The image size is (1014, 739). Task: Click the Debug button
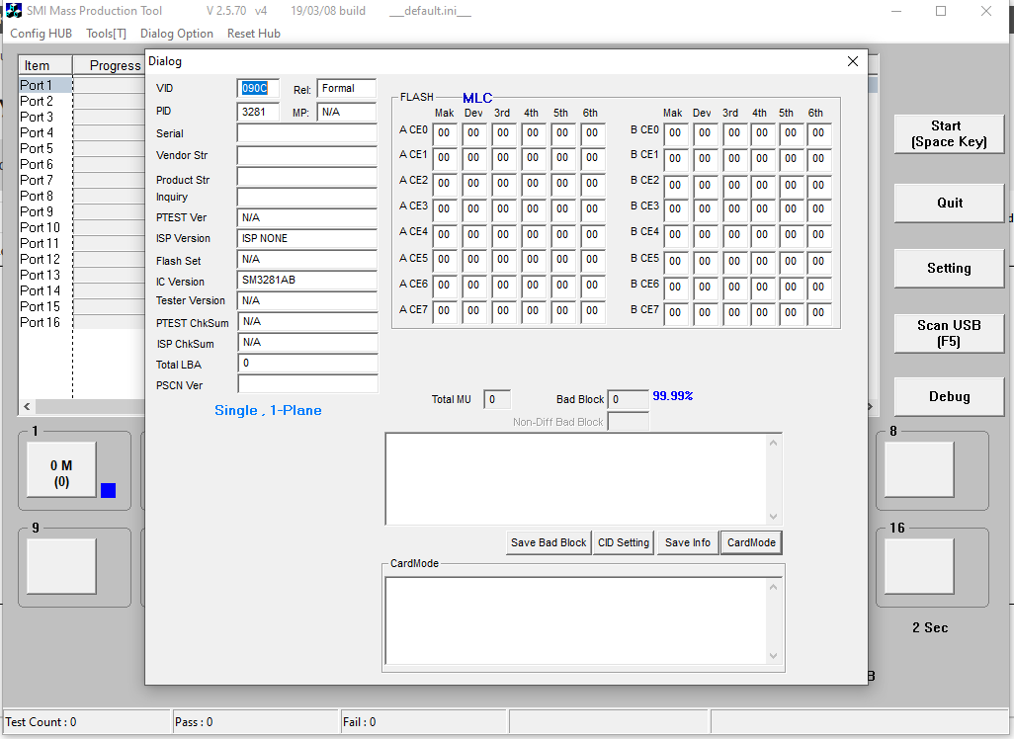[x=949, y=397]
